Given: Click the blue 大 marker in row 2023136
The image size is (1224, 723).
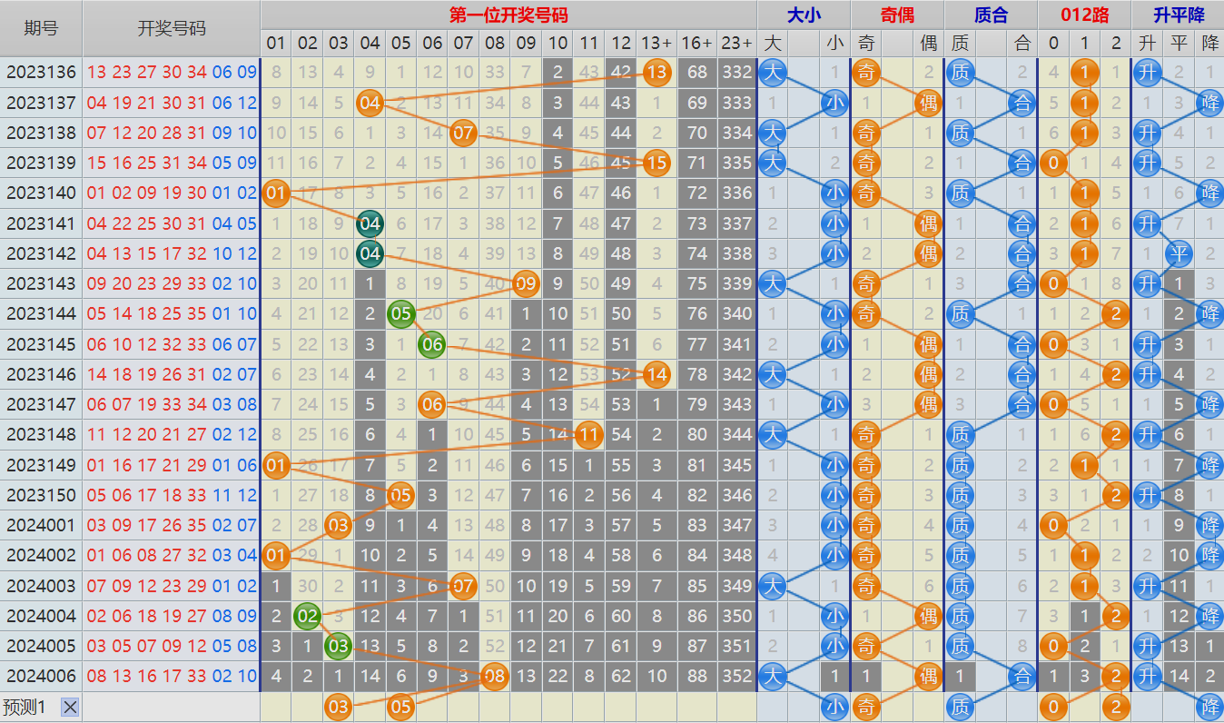Looking at the screenshot, I should point(773,73).
